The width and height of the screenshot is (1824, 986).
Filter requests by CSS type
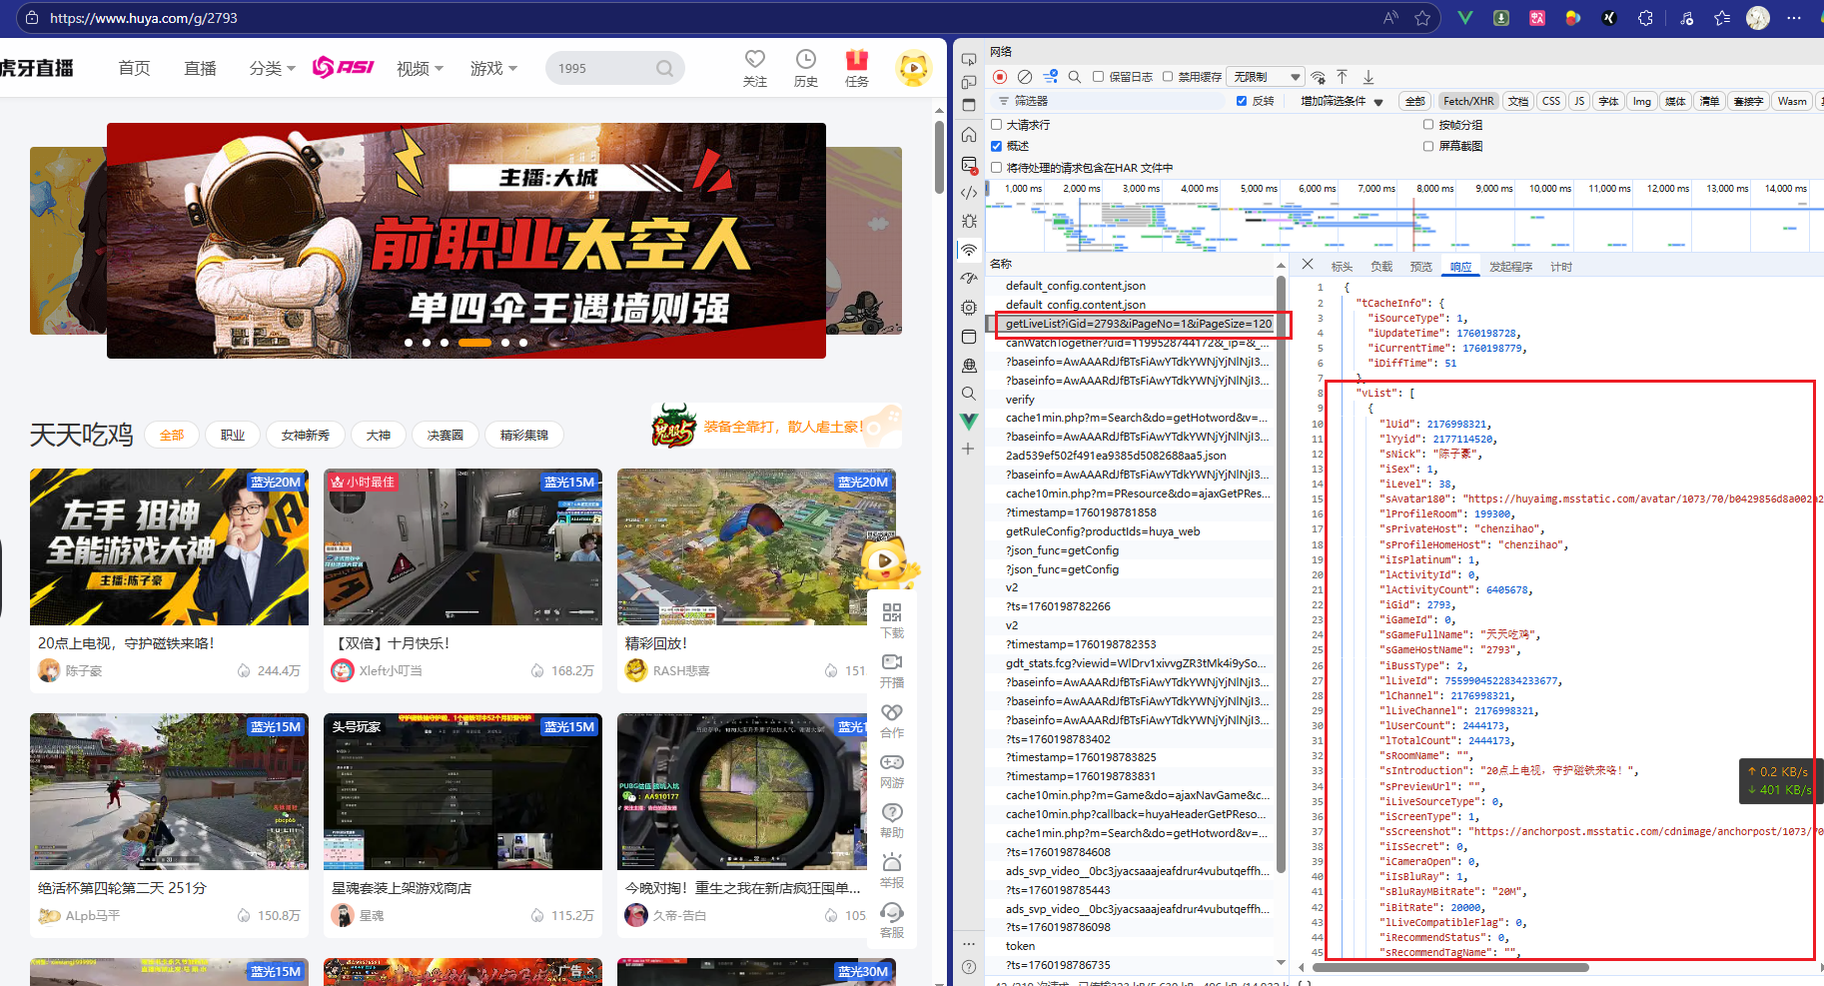point(1551,101)
